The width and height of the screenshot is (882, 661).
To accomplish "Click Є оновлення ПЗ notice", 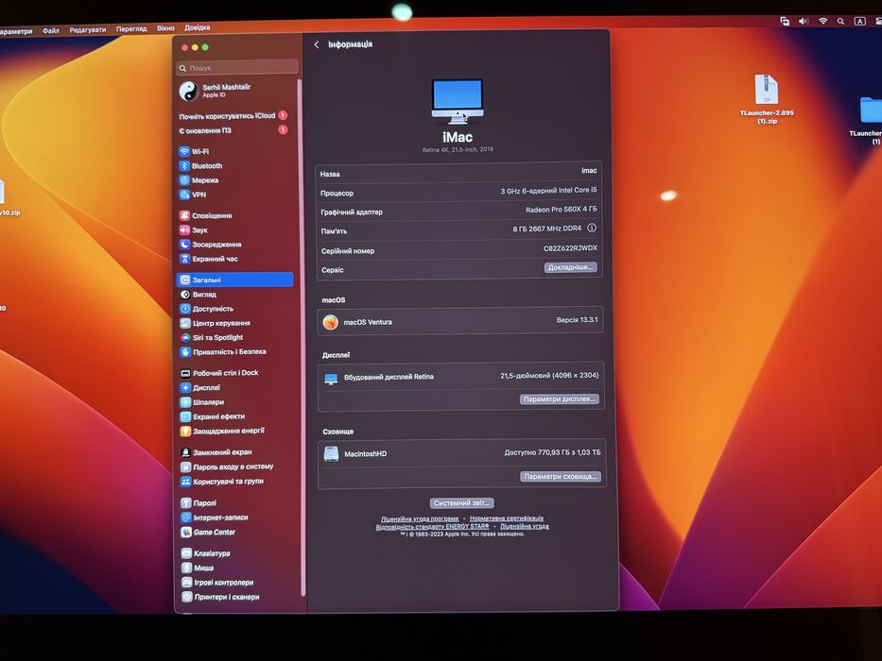I will (233, 130).
